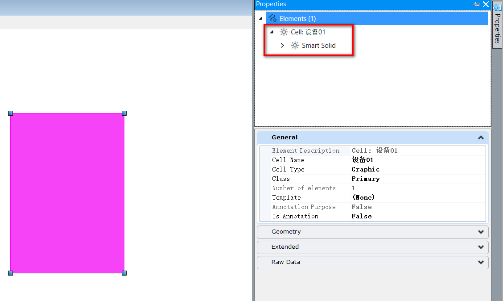Expand the Extended section
Image resolution: width=503 pixels, height=301 pixels.
[481, 247]
